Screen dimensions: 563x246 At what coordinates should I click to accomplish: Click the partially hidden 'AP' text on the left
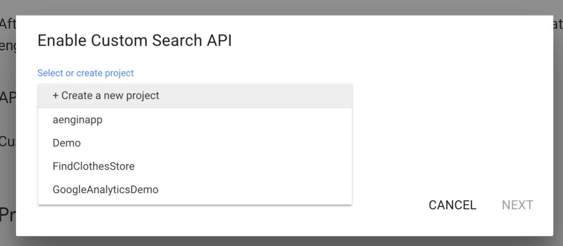(x=7, y=96)
